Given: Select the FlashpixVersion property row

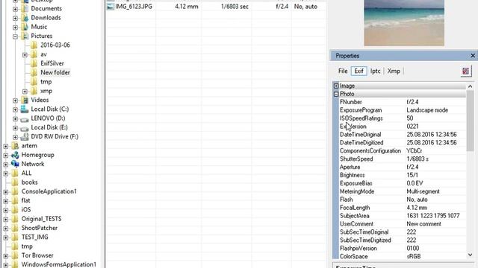Looking at the screenshot, I should (403, 248).
